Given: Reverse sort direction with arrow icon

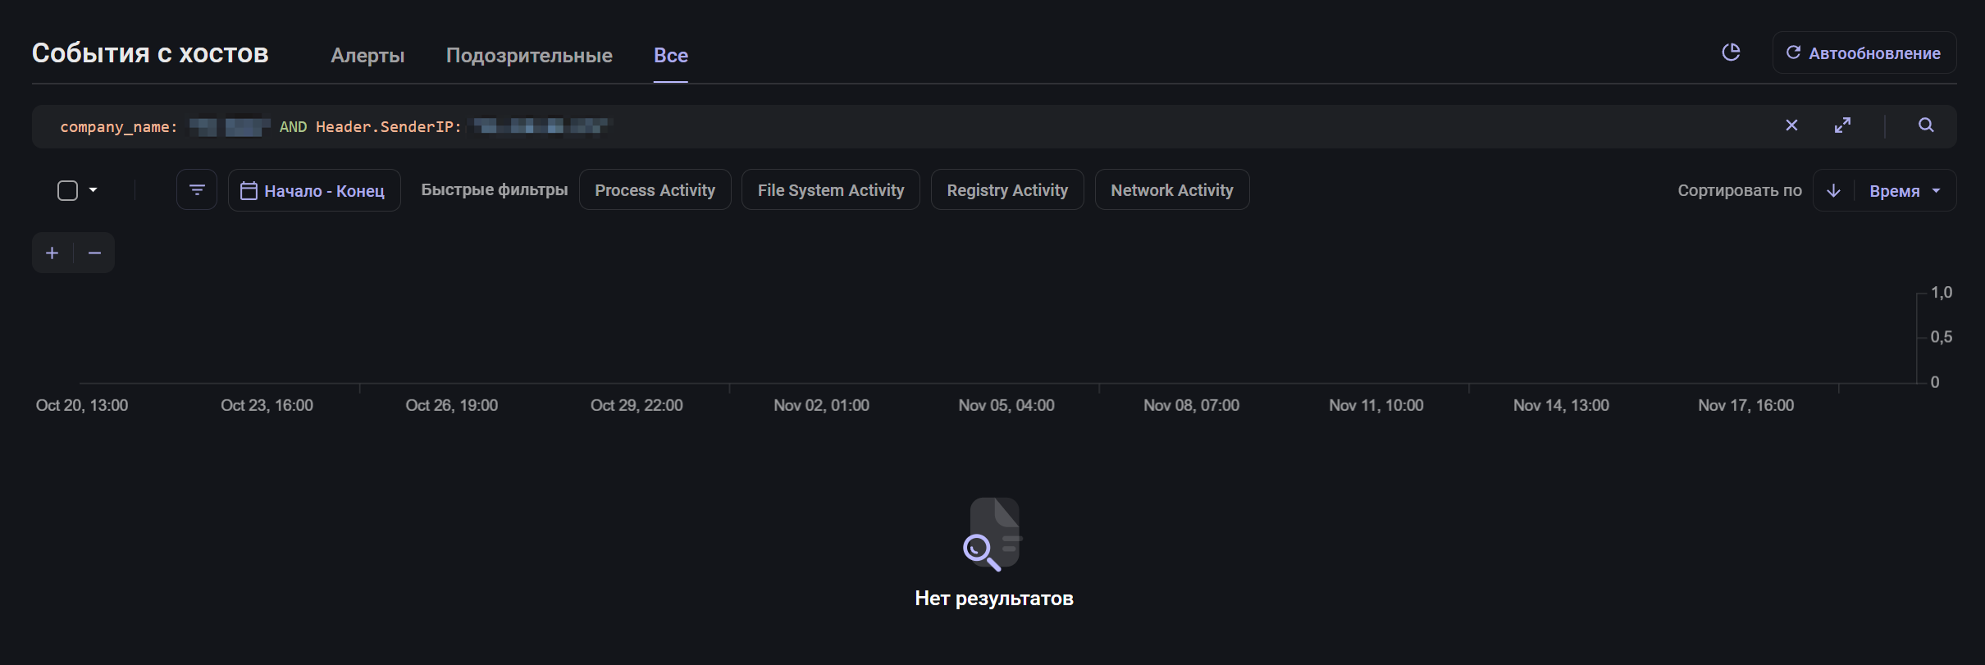Looking at the screenshot, I should 1834,191.
